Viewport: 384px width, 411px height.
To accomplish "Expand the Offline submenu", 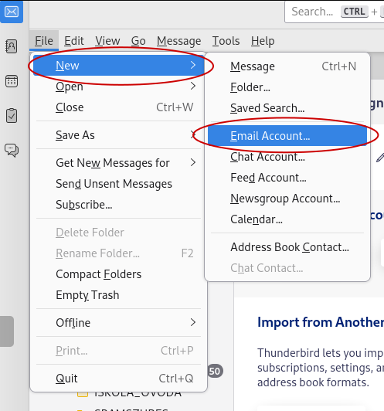I will coord(119,323).
